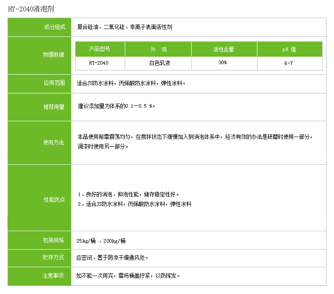This screenshot has width=334, height=294.
Task: Click the 推荐用量 label cell
Action: [x=54, y=107]
